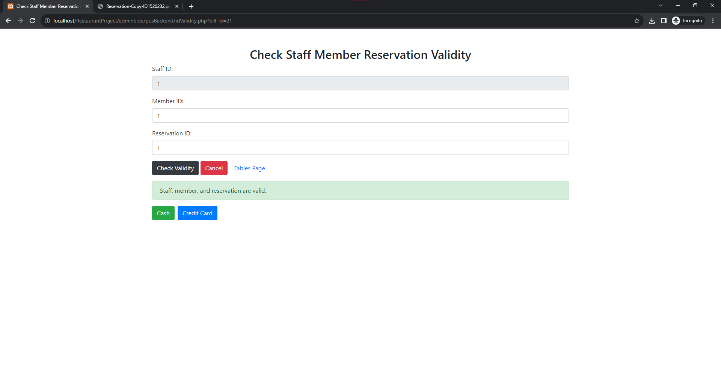Choose Cash payment
Viewport: 721px width, 390px height.
pyautogui.click(x=163, y=213)
